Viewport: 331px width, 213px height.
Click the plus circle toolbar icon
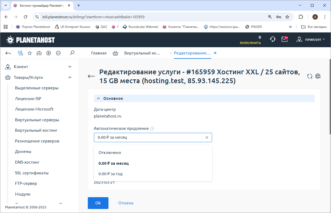point(49,53)
